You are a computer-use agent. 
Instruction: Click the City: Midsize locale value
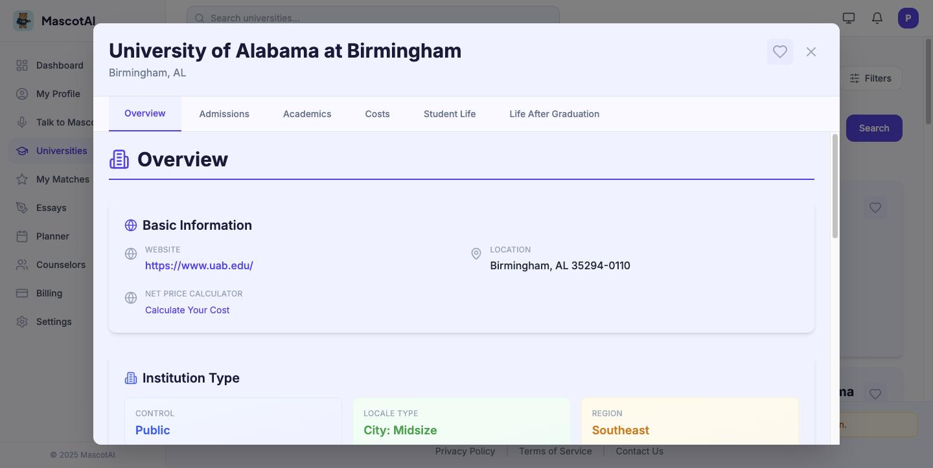pyautogui.click(x=400, y=430)
